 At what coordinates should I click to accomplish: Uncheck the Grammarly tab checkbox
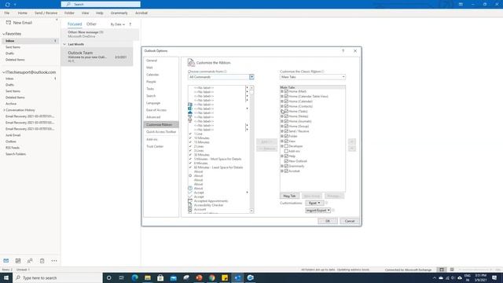coord(286,166)
